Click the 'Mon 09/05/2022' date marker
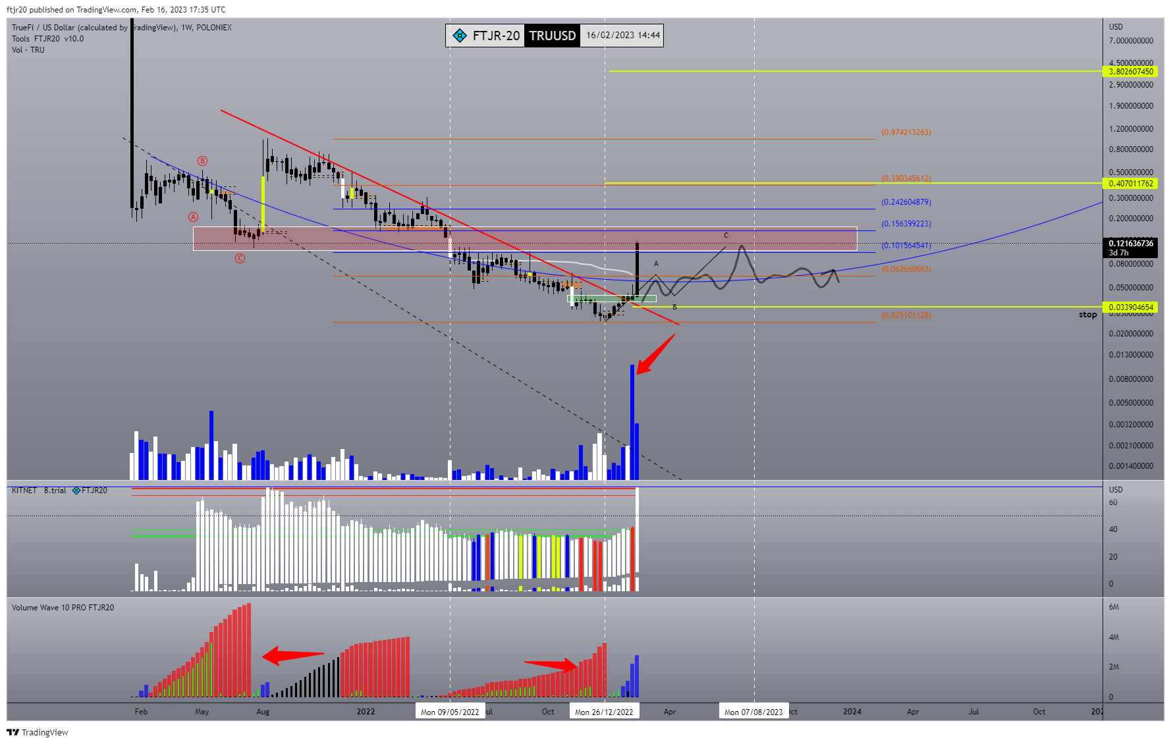1171x744 pixels. click(450, 712)
